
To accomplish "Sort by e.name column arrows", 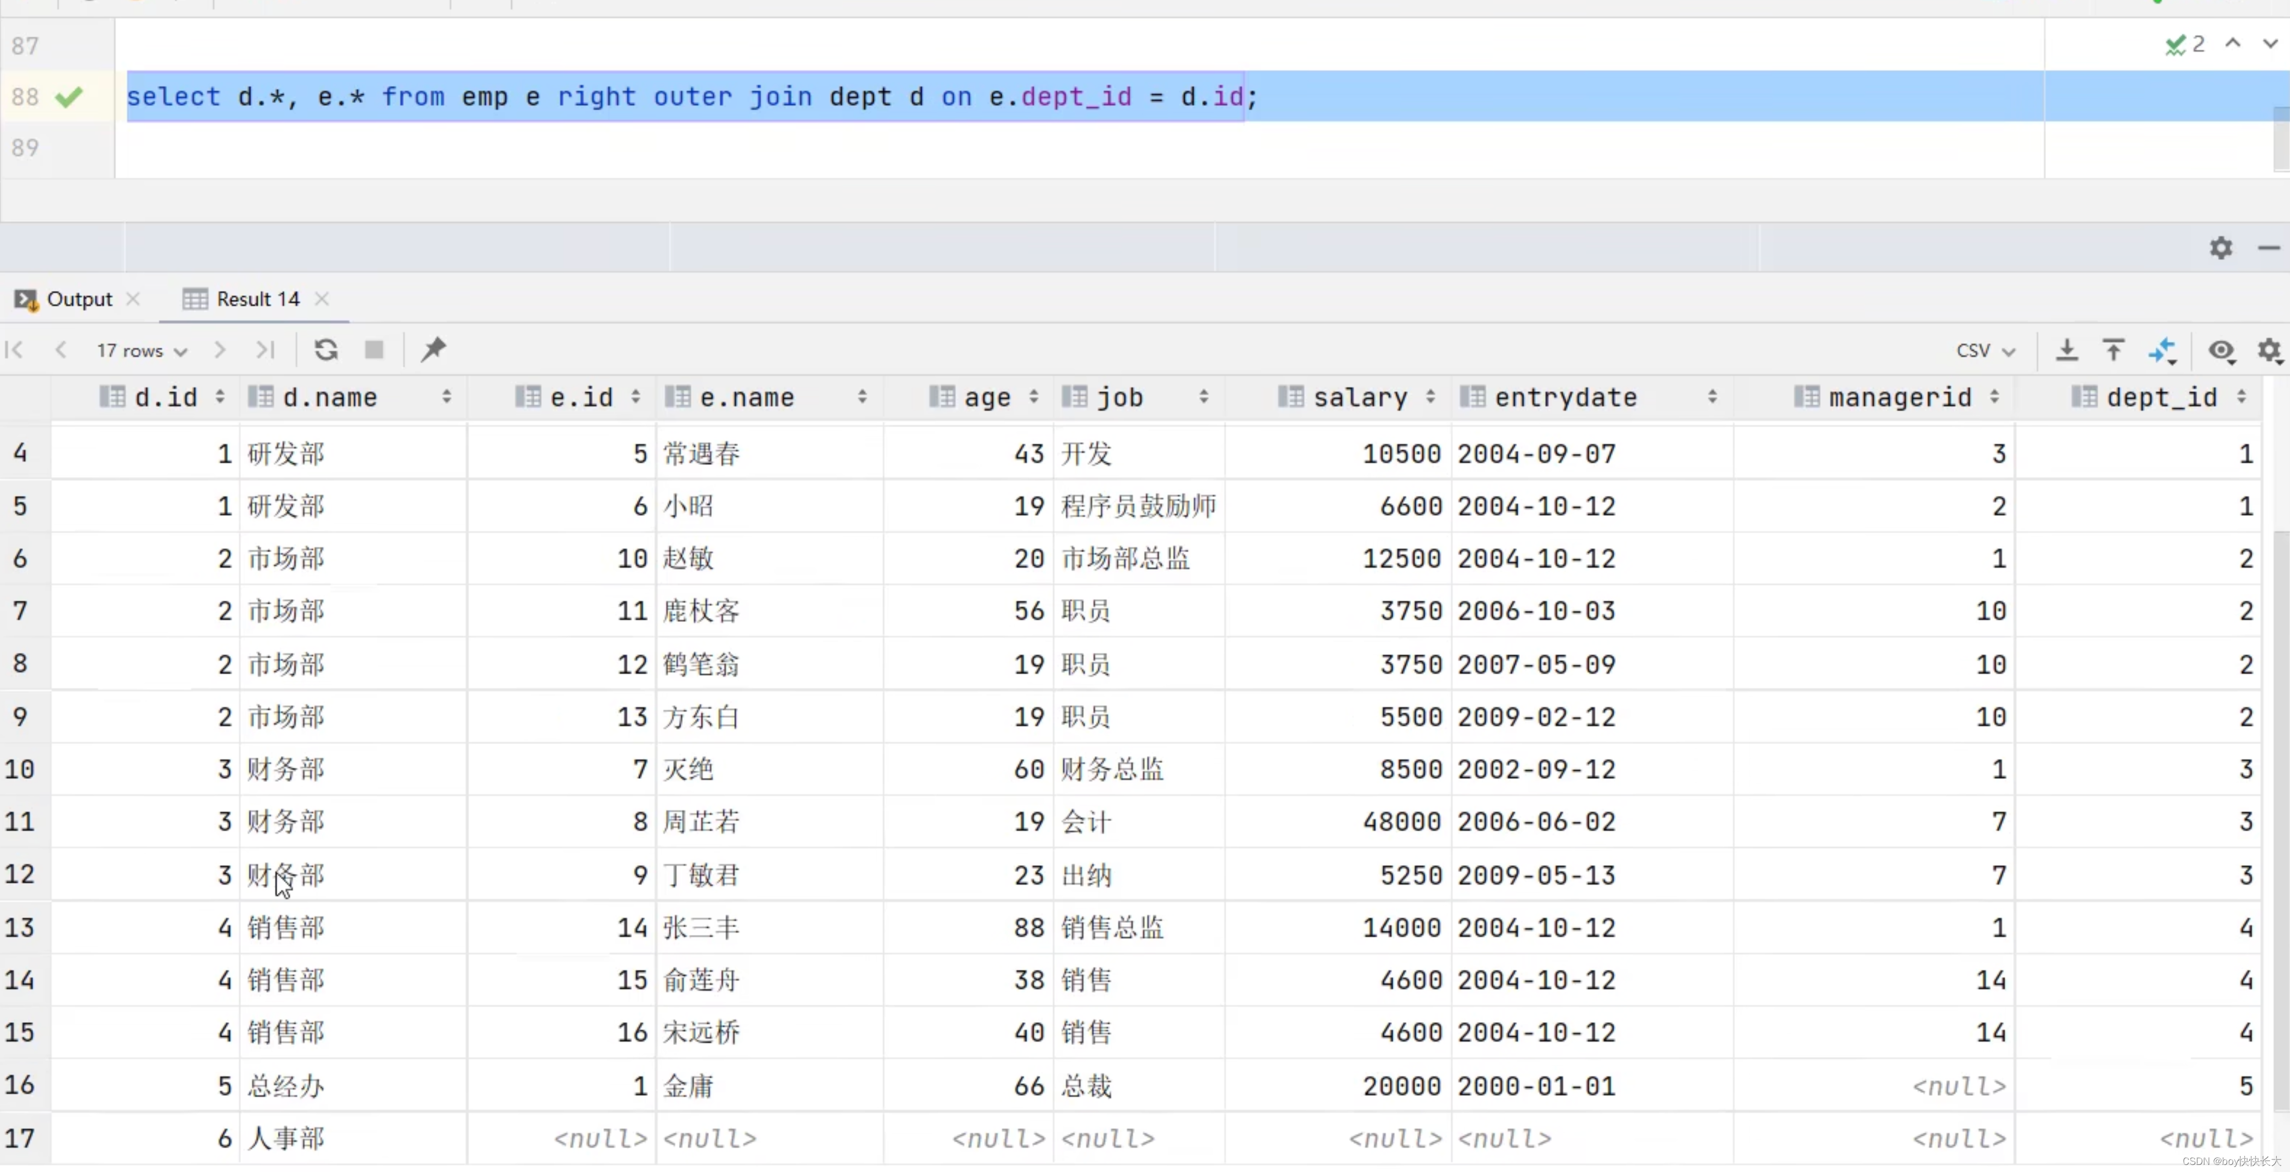I will pyautogui.click(x=862, y=397).
